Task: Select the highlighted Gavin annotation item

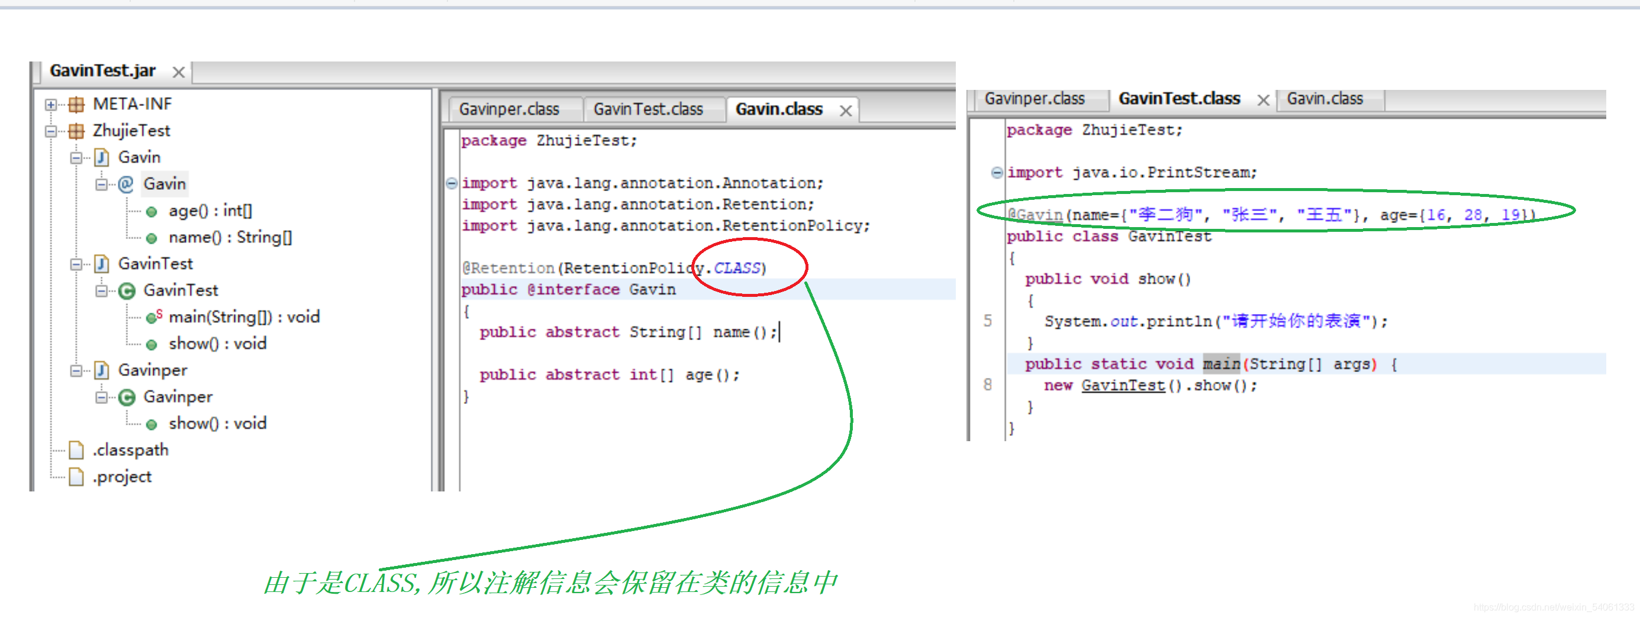Action: coord(165,184)
